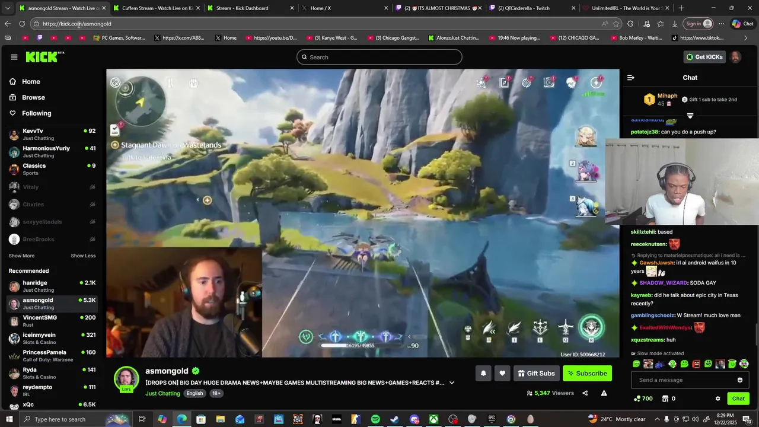Open browser downloads
The height and width of the screenshot is (427, 759).
(675, 24)
